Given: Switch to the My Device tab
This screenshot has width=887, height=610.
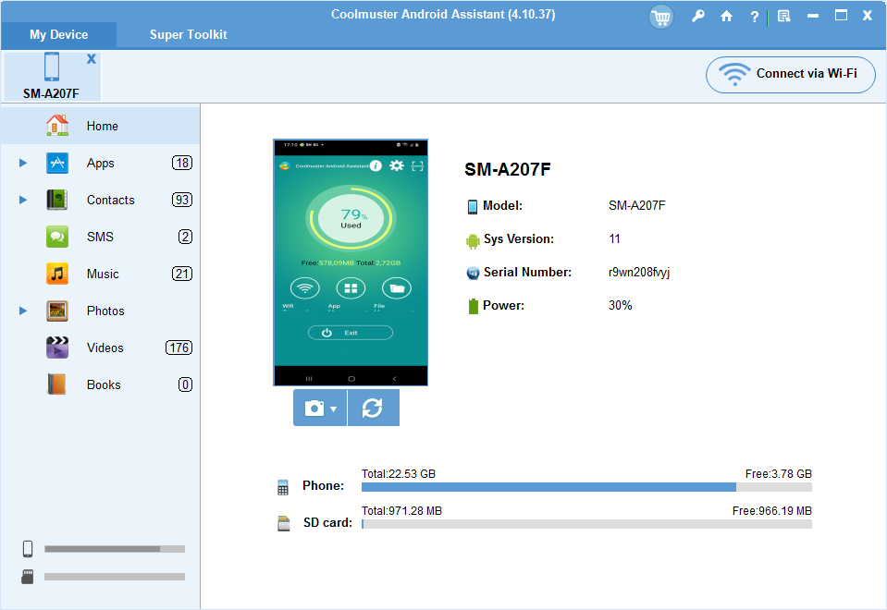Looking at the screenshot, I should (x=59, y=35).
